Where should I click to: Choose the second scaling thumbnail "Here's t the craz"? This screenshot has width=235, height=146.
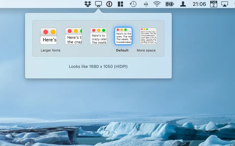click(x=73, y=36)
